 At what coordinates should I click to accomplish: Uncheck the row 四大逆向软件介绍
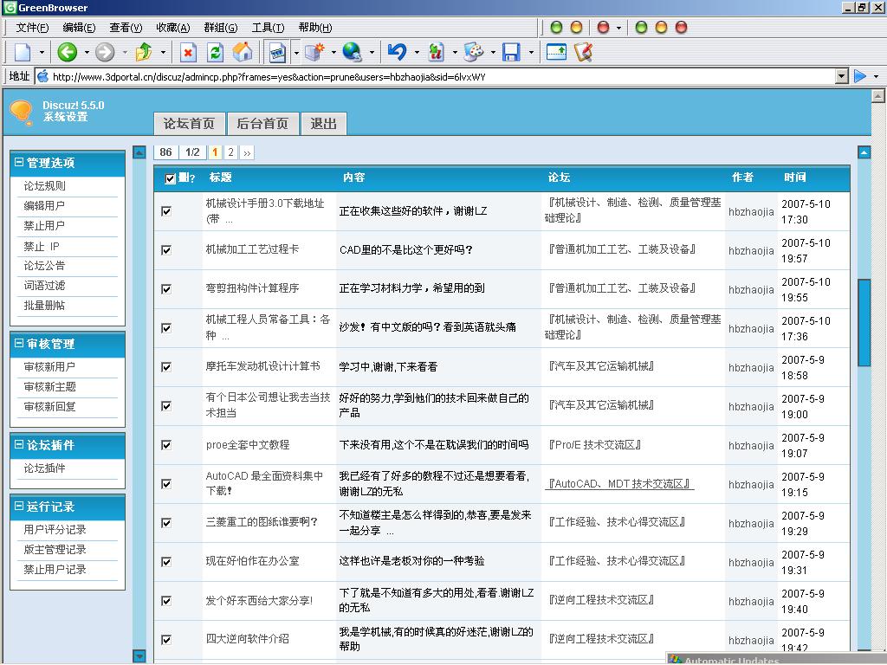tap(166, 640)
